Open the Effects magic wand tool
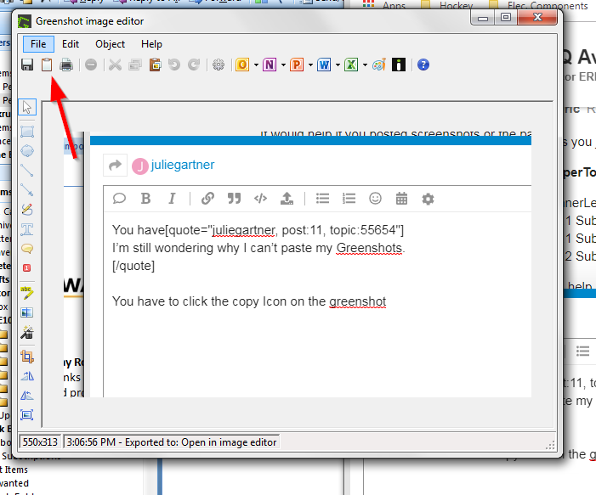This screenshot has height=495, width=596. tap(27, 332)
